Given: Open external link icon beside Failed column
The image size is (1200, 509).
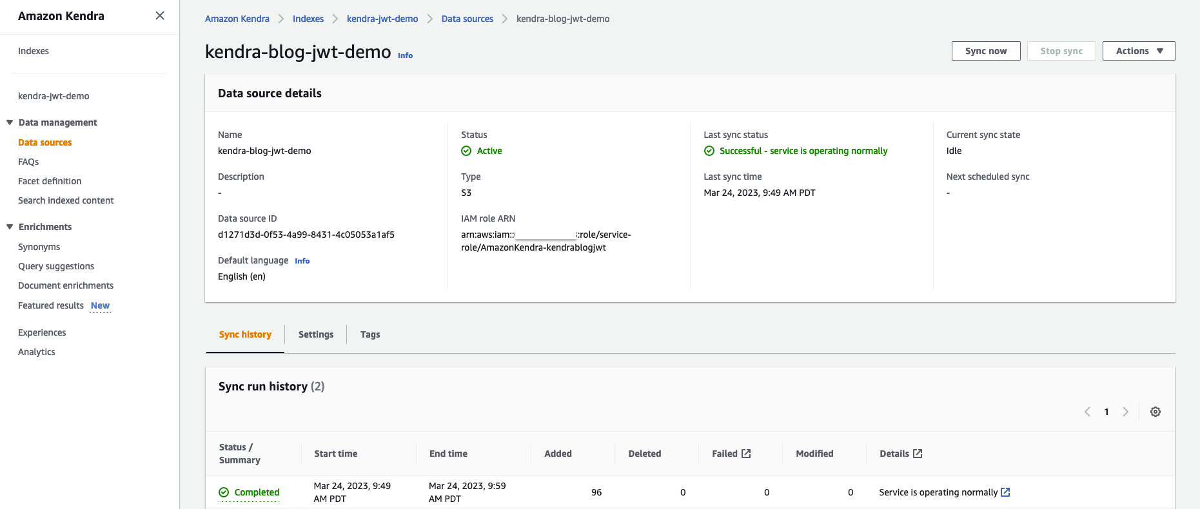Looking at the screenshot, I should click(746, 454).
